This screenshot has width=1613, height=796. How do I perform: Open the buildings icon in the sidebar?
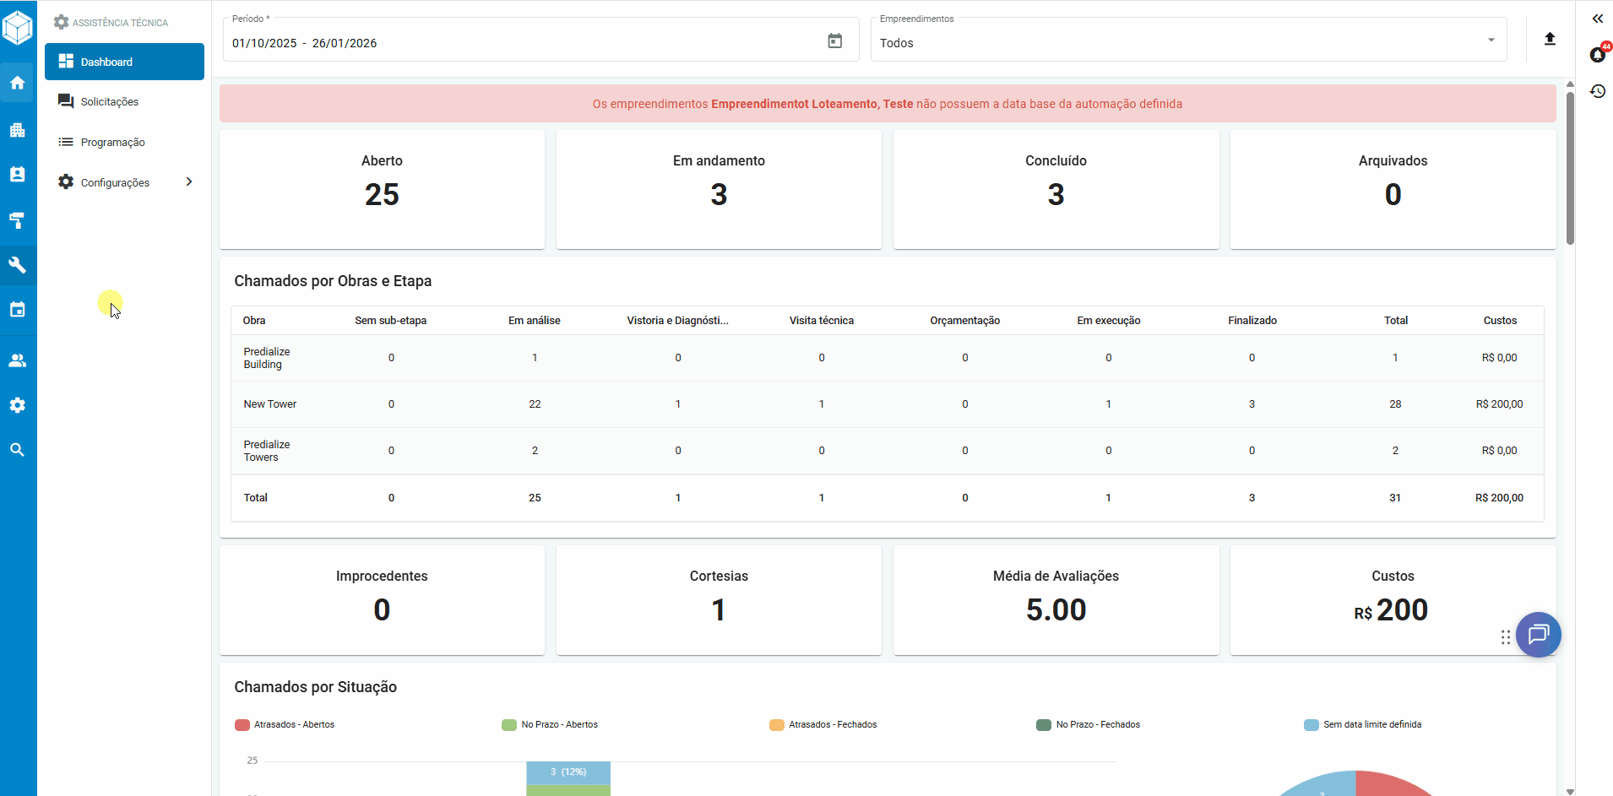click(x=17, y=130)
